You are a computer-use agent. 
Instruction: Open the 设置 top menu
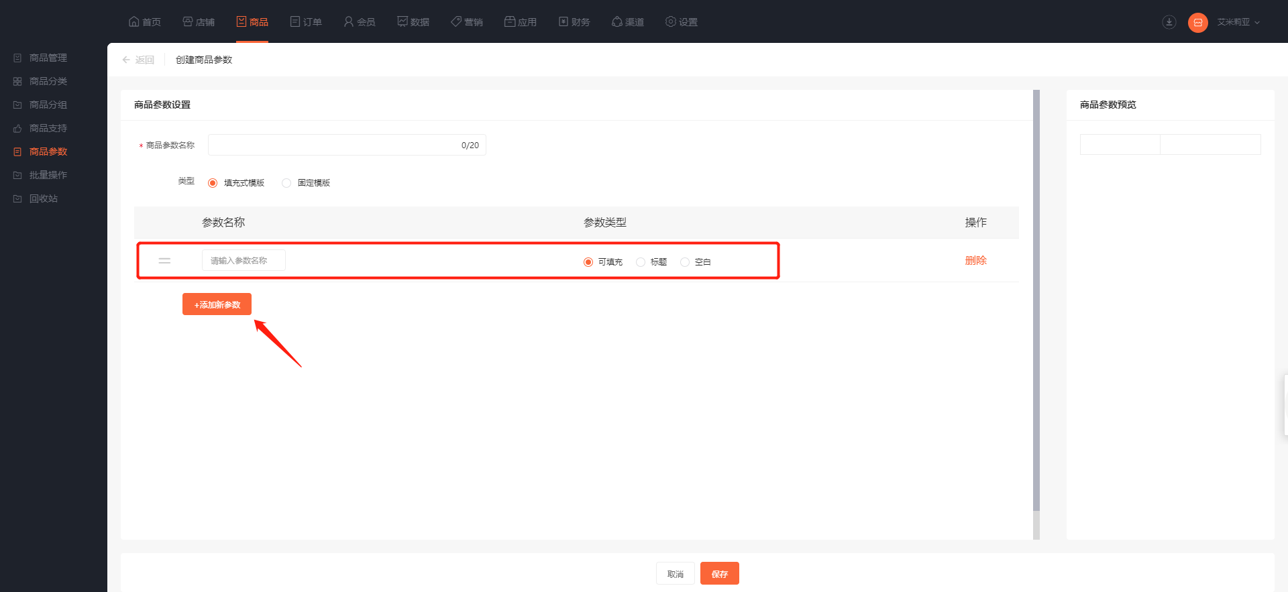(682, 21)
